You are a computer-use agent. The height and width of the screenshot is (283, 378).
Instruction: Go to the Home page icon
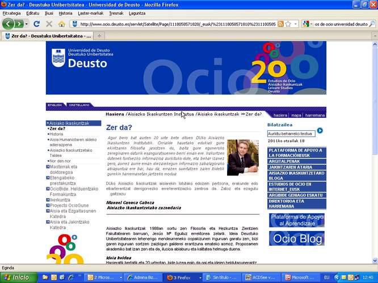tap(61, 24)
